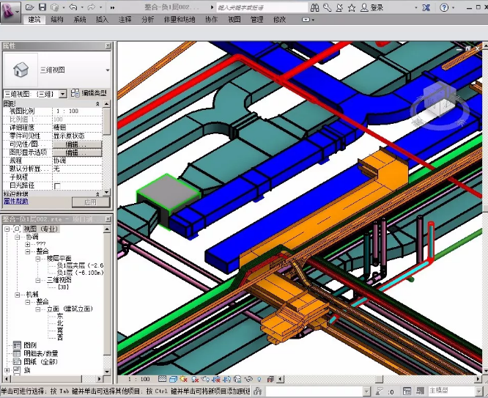Toggle the crop view icon
This screenshot has width=488, height=398.
pos(216,379)
